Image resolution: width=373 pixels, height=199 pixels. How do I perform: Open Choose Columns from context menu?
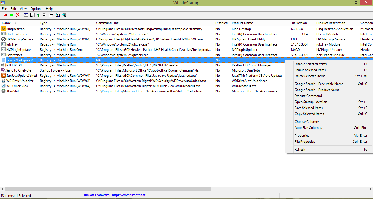pos(328,122)
